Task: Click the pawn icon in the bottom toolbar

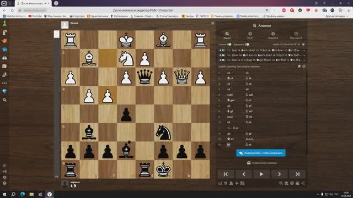Action: pyautogui.click(x=231, y=183)
